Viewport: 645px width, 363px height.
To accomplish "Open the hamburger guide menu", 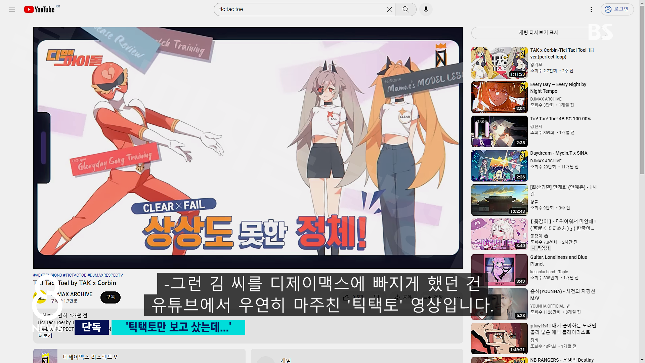I will tap(12, 9).
